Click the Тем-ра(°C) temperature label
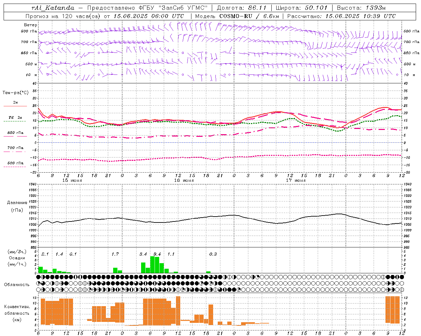 [15, 93]
